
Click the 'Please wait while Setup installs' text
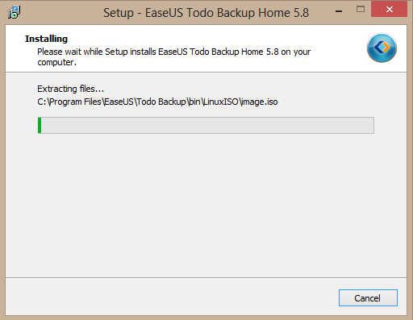(97, 52)
